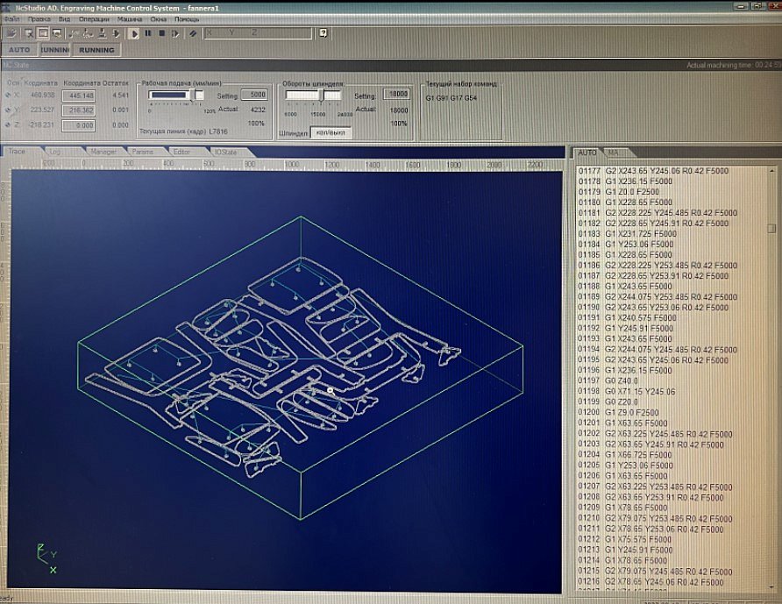
Task: Click the resume/advanced start icon after Stop
Action: click(175, 33)
